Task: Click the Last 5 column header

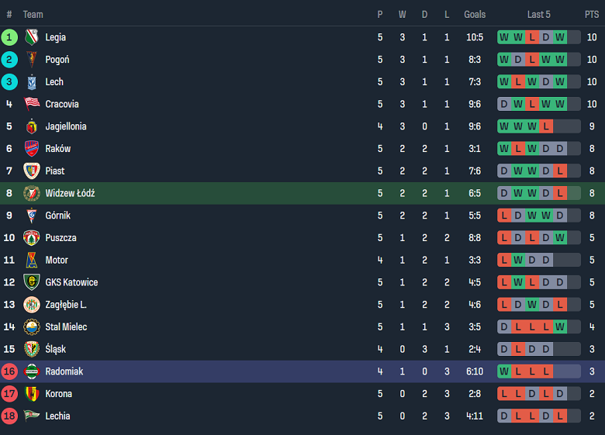Action: coord(539,14)
